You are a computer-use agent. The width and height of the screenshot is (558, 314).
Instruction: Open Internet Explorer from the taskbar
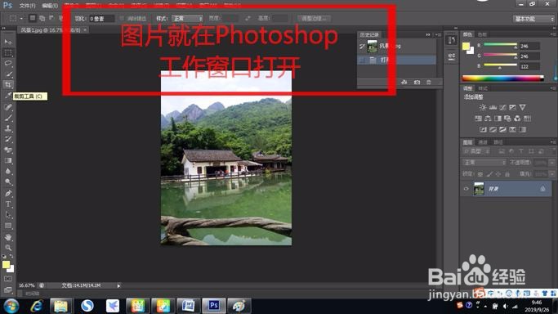pyautogui.click(x=37, y=306)
